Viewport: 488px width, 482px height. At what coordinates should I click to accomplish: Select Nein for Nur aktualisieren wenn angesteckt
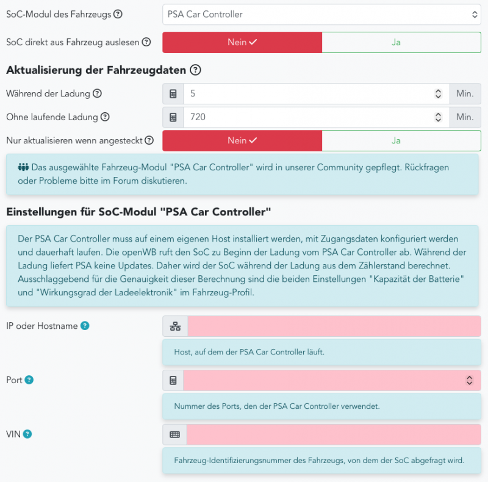[242, 141]
